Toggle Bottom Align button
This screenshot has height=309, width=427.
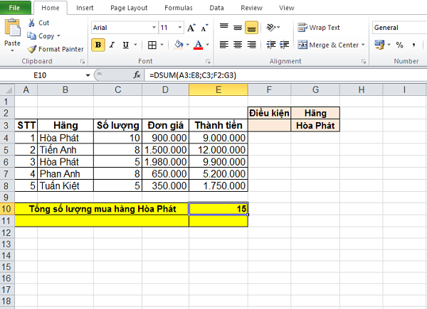click(251, 28)
